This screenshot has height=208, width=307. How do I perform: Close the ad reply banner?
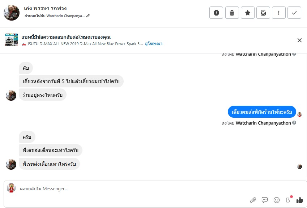pos(299,40)
